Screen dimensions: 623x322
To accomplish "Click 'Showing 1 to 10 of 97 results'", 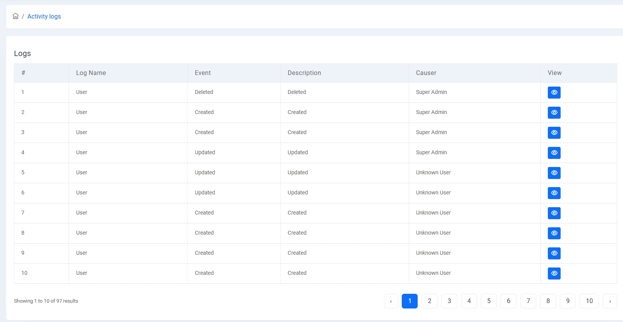I will click(46, 301).
